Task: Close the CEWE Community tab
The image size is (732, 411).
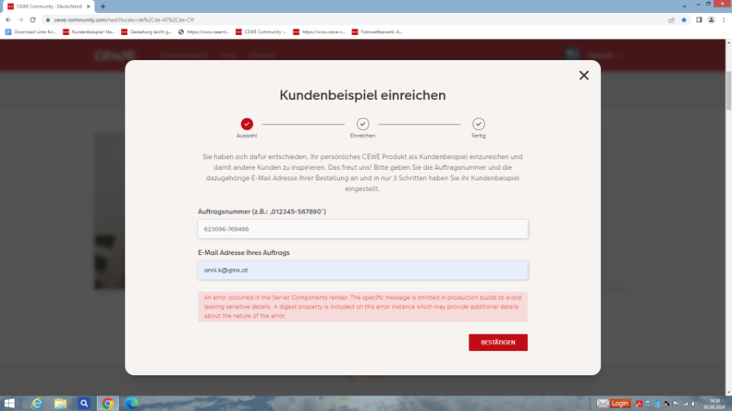Action: click(x=88, y=6)
